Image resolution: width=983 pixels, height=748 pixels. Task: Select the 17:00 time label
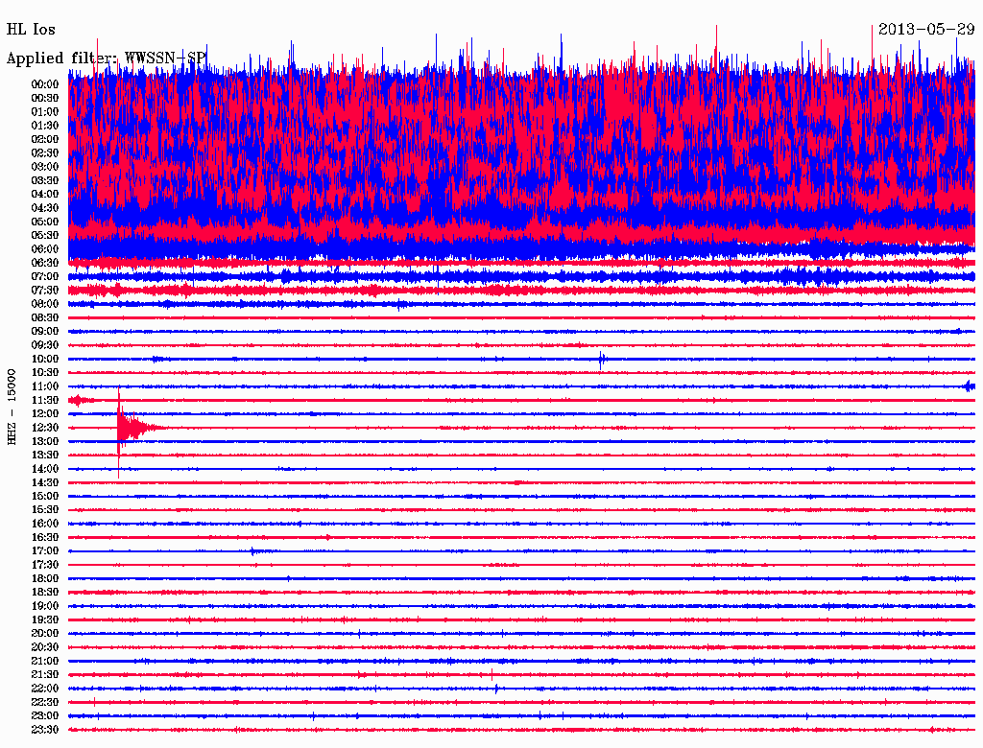(x=44, y=551)
